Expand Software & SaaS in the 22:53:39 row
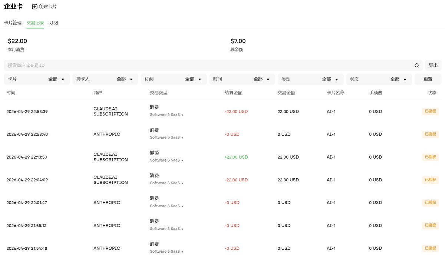Image resolution: width=445 pixels, height=259 pixels. pos(167,115)
